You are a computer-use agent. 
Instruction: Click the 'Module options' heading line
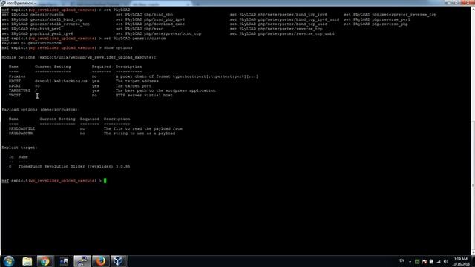79,57
